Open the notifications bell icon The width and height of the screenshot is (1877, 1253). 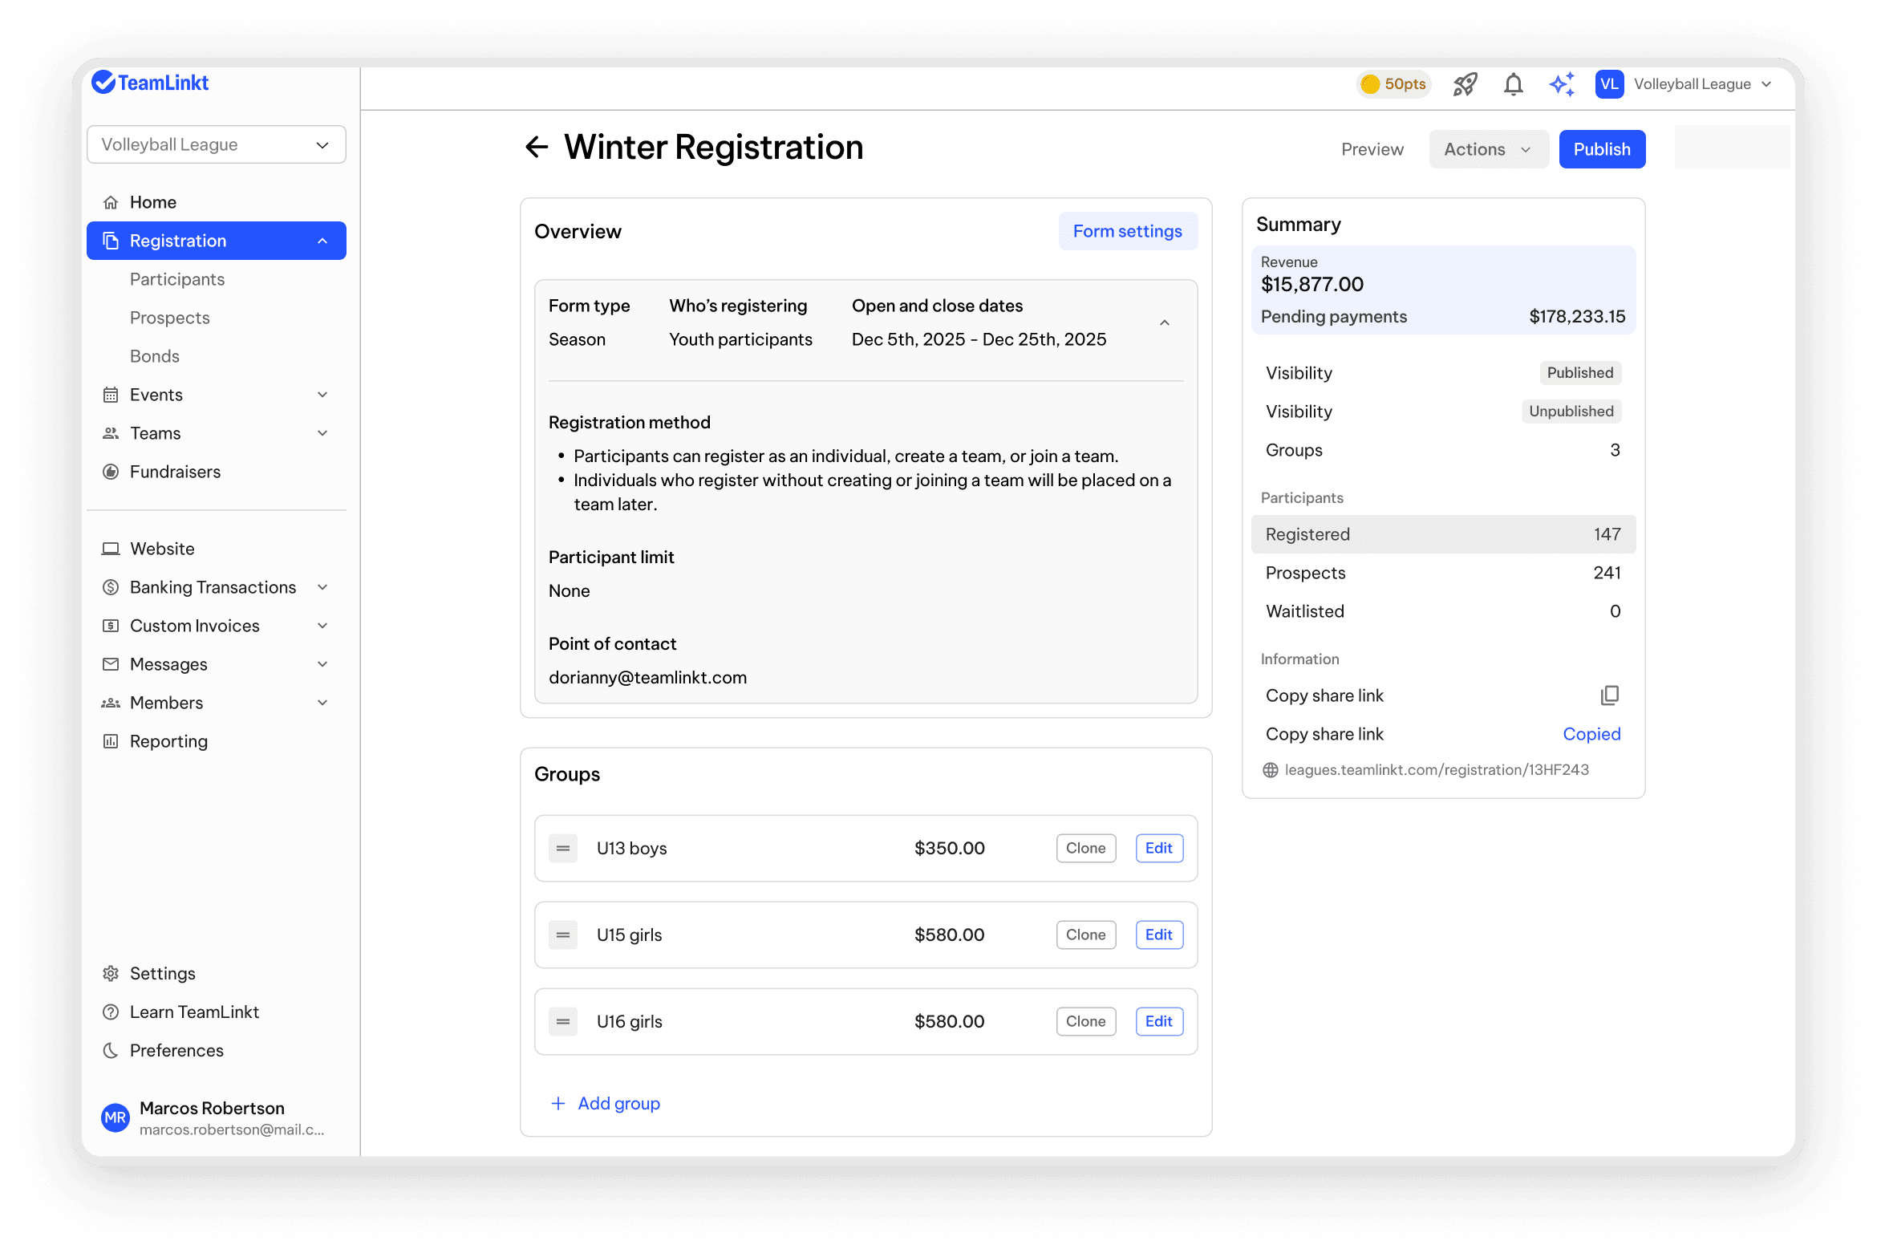pos(1513,84)
